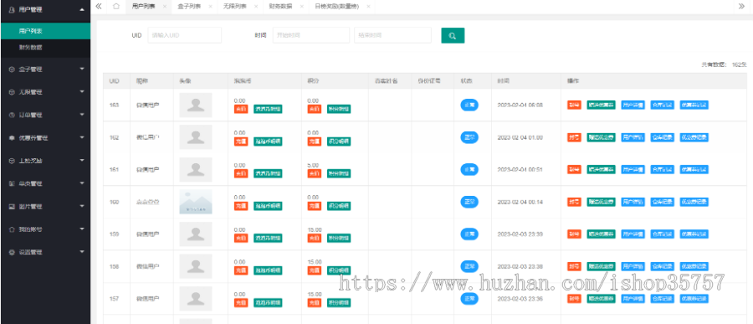This screenshot has height=324, width=753.
Task: Toggle 正常 status for user 157
Action: pyautogui.click(x=469, y=298)
